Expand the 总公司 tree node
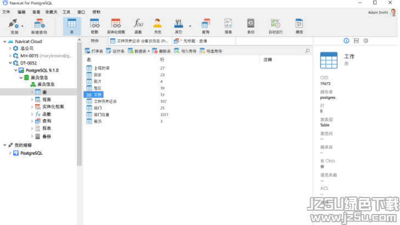400x225 pixels. click(x=10, y=48)
